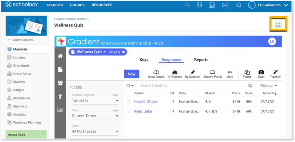Open Workload Planning in course sidebar
295x142 pixels.
click(x=27, y=123)
